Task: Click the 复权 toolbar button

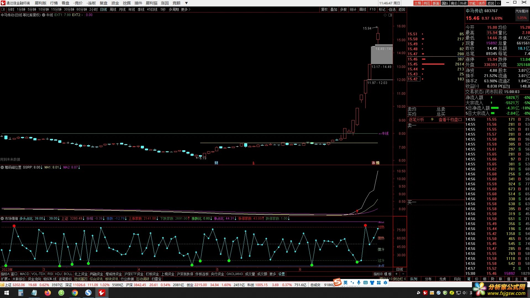Action: coord(325,9)
